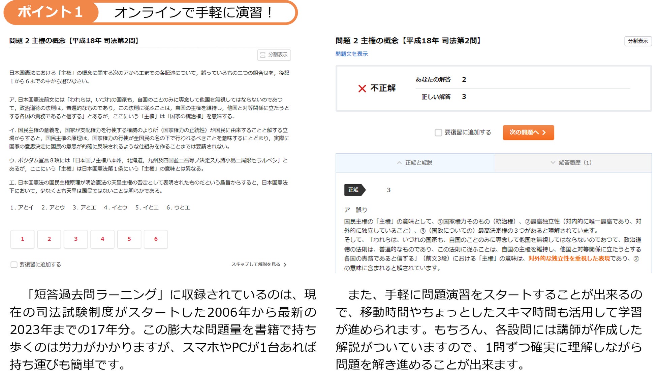657x388 pixels.
Task: Click the 問題文を表示 link
Action: coord(351,54)
